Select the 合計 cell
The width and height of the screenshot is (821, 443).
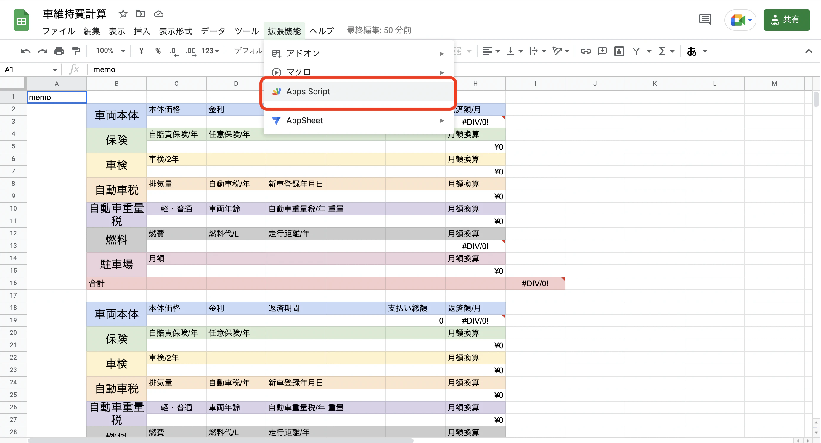(116, 283)
